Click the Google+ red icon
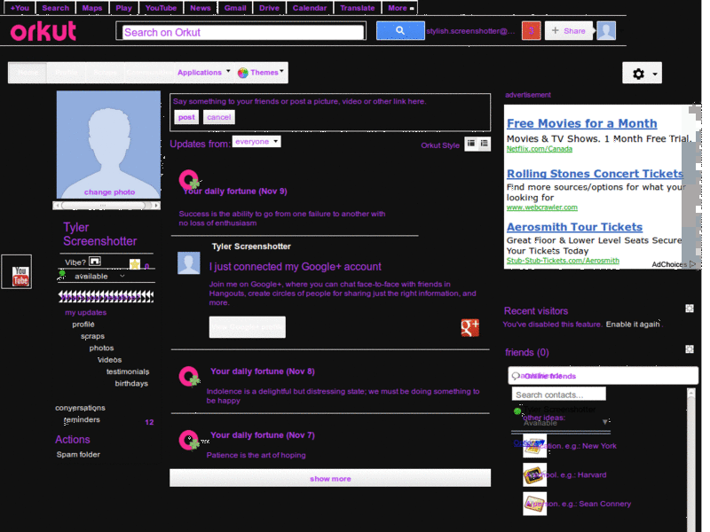This screenshot has width=710, height=532. (469, 327)
